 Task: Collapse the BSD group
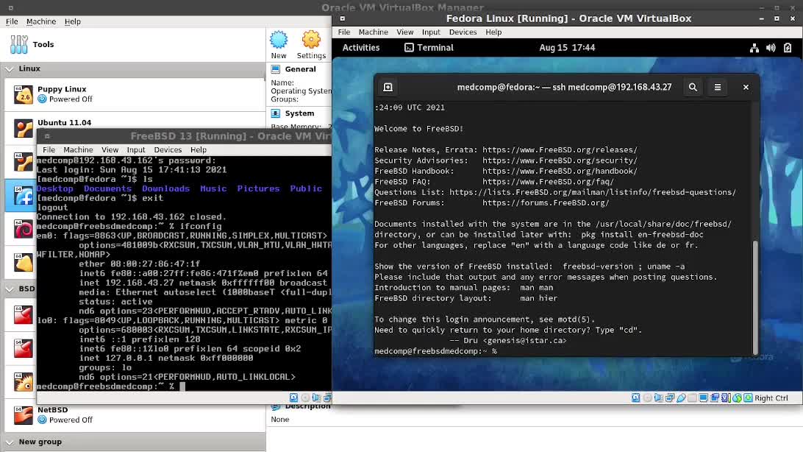(10, 289)
